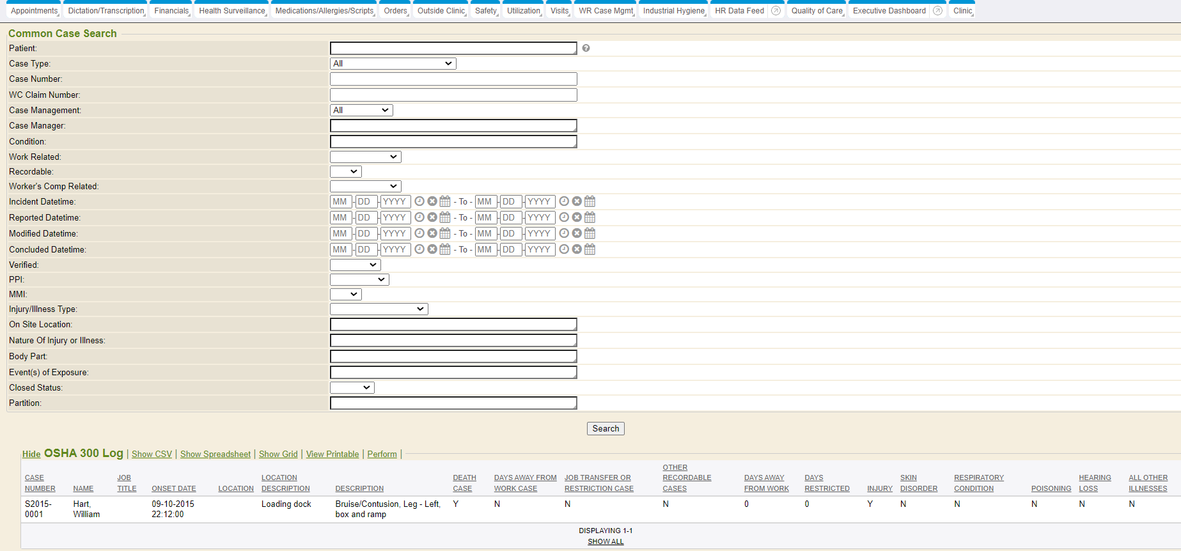Open calendar picker for Concluded Datetime end
1181x551 pixels.
pyautogui.click(x=590, y=249)
